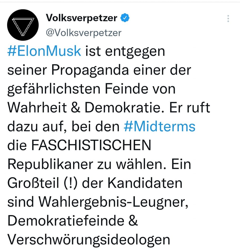Click the word gefährlichsten in the tweet
The height and width of the screenshot is (252, 240).
[x=54, y=89]
